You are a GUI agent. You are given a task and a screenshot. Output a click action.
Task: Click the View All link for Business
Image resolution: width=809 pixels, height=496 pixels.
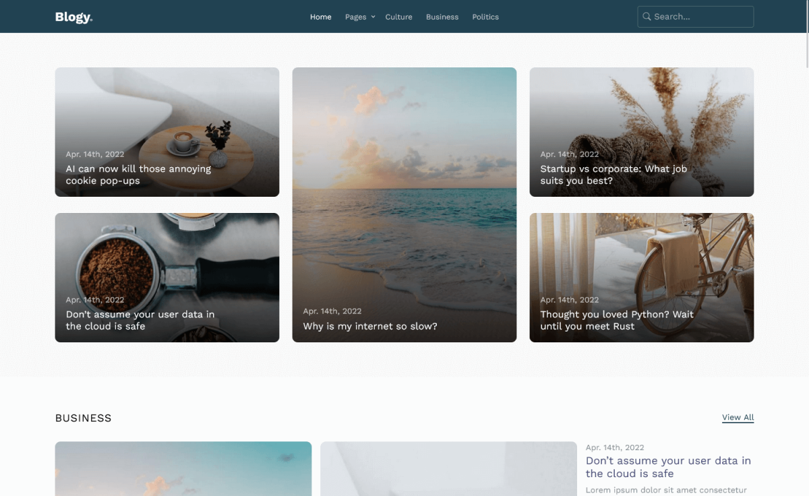pyautogui.click(x=738, y=417)
